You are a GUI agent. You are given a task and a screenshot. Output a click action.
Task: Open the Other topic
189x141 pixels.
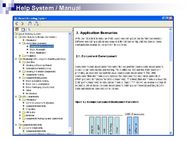28,90
